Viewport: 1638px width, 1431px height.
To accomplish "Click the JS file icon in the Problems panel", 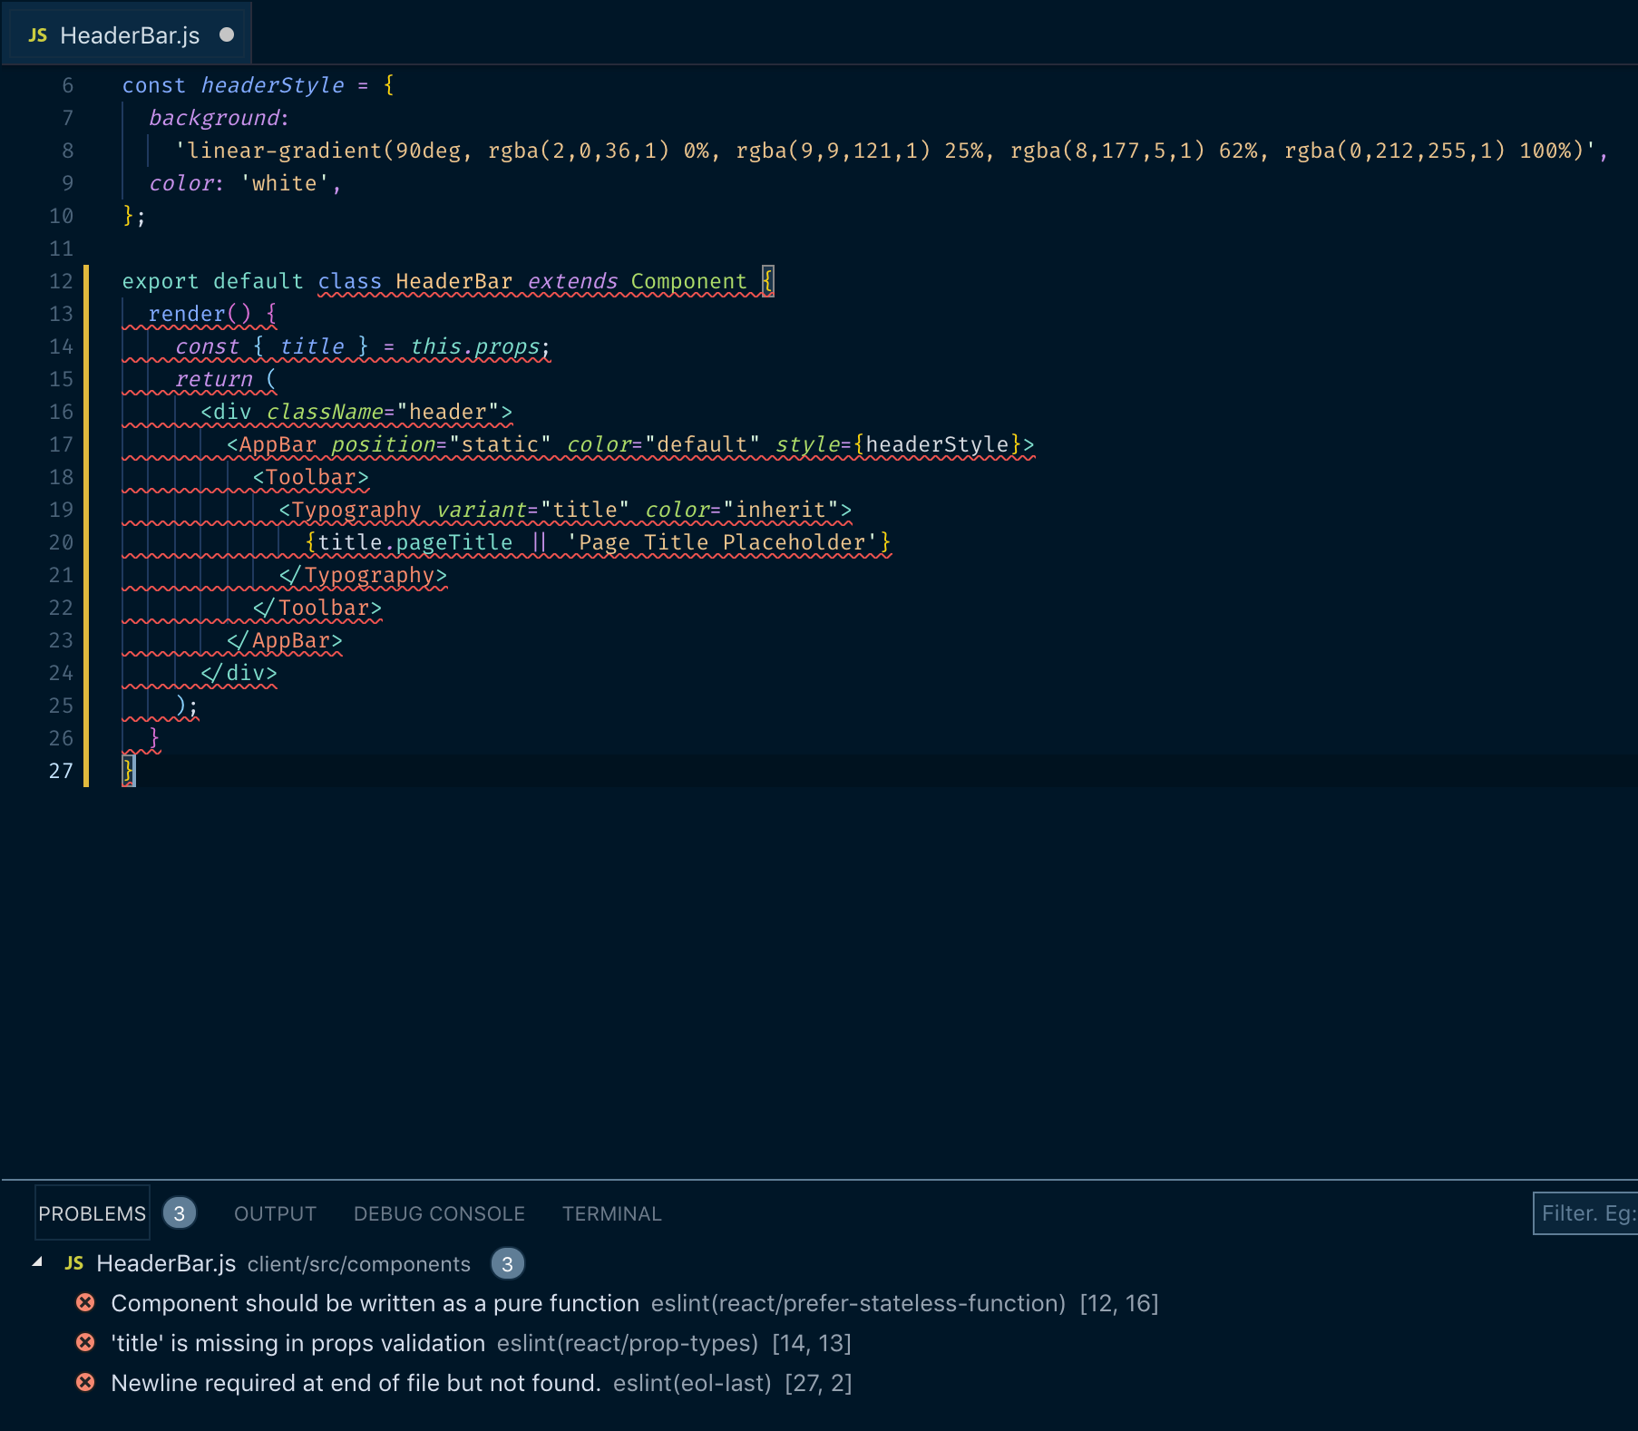I will click(74, 1263).
